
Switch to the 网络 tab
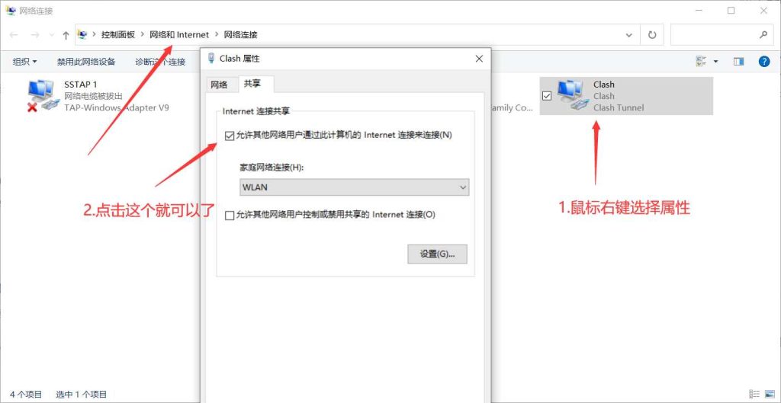click(219, 85)
